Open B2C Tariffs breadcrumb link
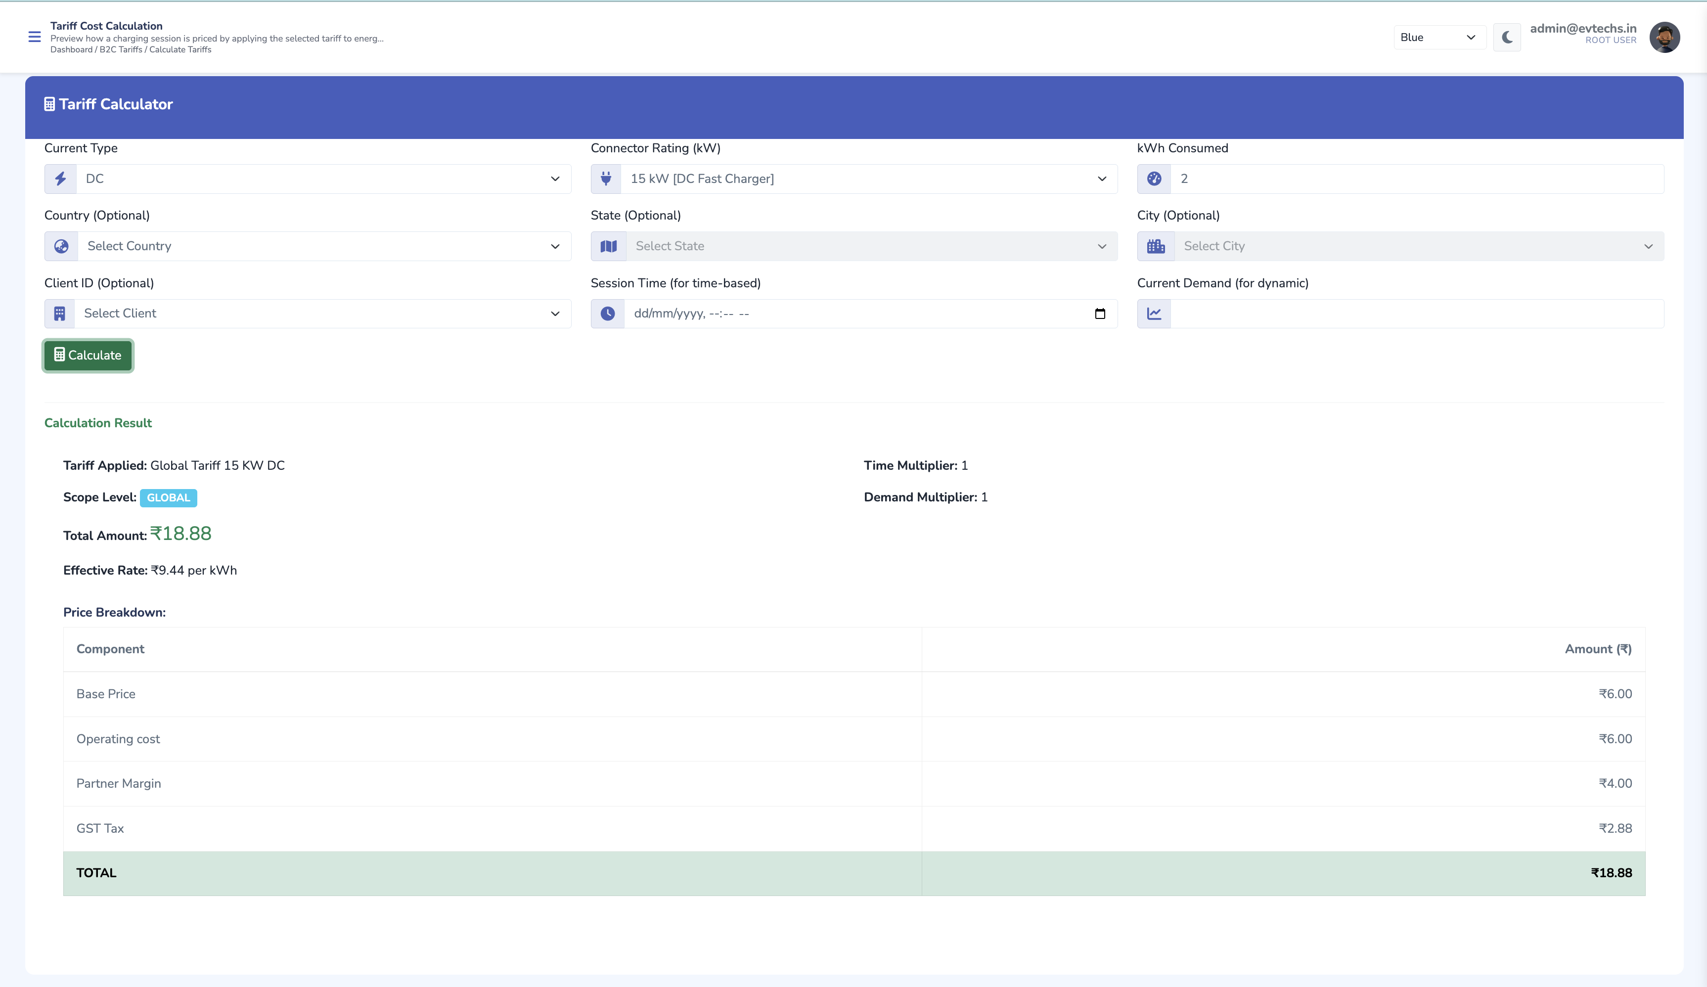The width and height of the screenshot is (1707, 987). (121, 49)
